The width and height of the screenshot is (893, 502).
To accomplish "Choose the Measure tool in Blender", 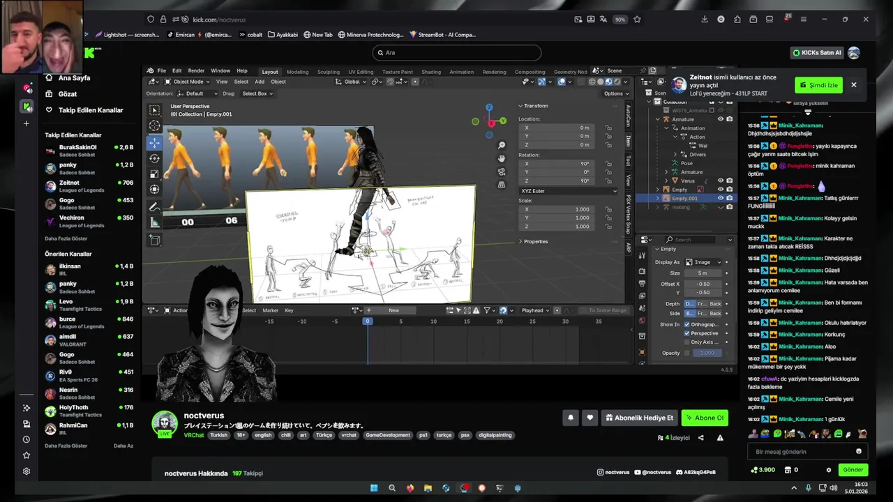I will tap(154, 223).
